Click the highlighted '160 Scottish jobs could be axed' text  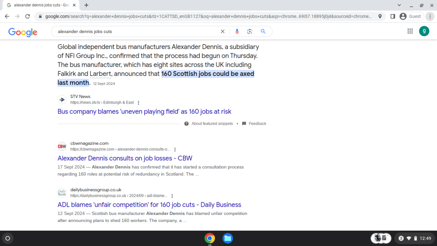(208, 74)
